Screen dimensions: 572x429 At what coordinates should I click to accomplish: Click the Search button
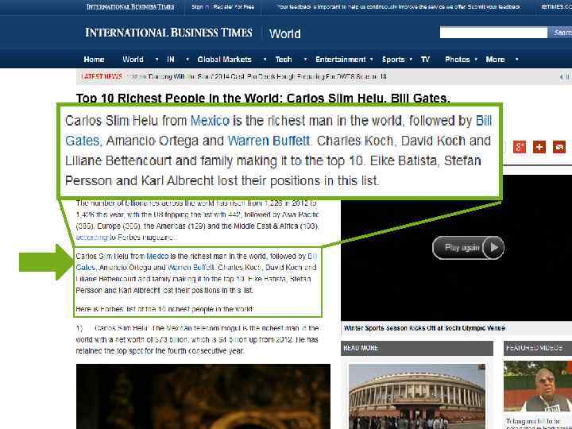[562, 33]
